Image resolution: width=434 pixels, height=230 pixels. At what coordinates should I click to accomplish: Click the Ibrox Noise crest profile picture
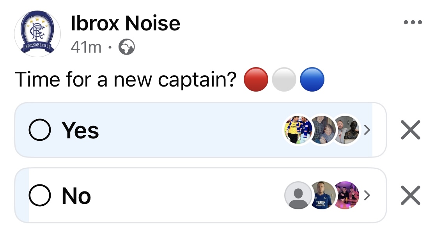tap(37, 34)
